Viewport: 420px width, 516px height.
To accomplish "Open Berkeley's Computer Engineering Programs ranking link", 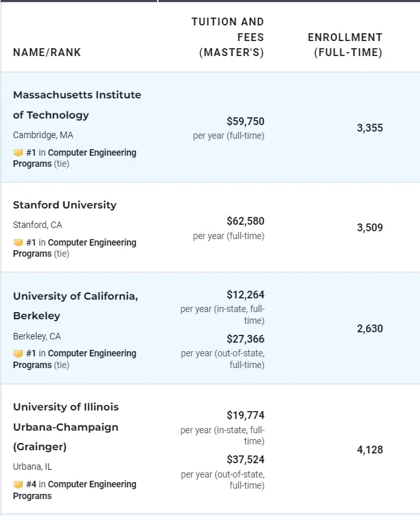I will [92, 354].
